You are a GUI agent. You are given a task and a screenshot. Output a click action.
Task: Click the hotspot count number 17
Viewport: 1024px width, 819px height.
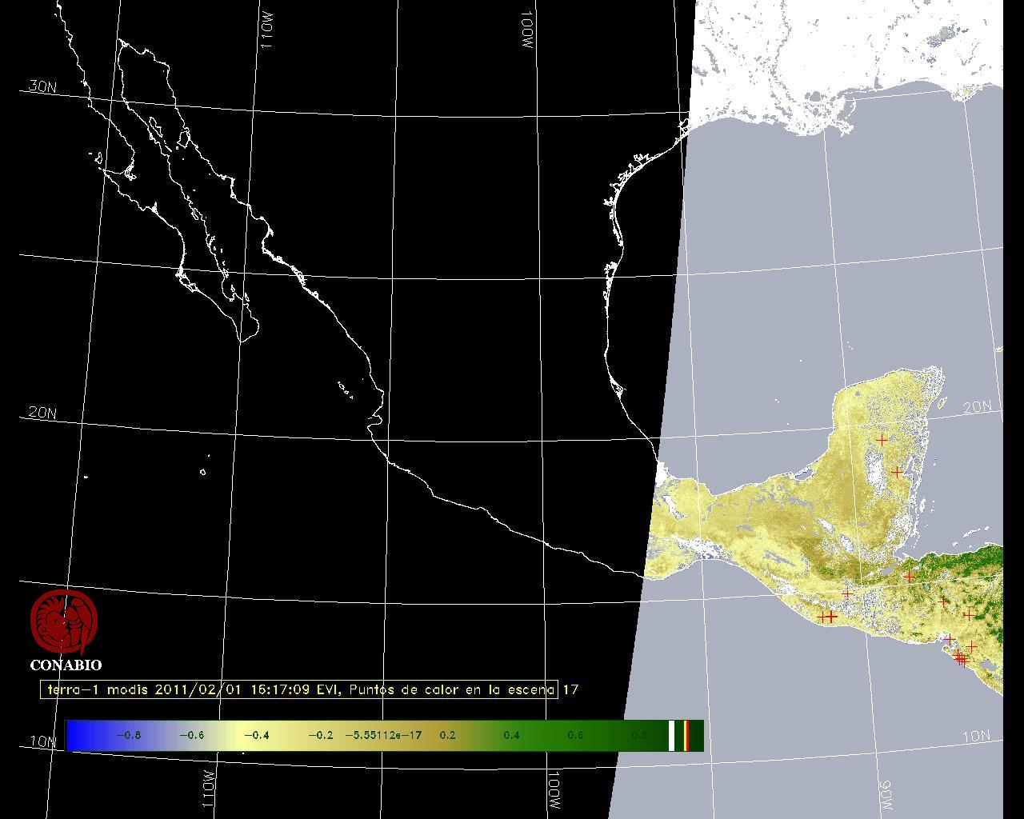(570, 689)
